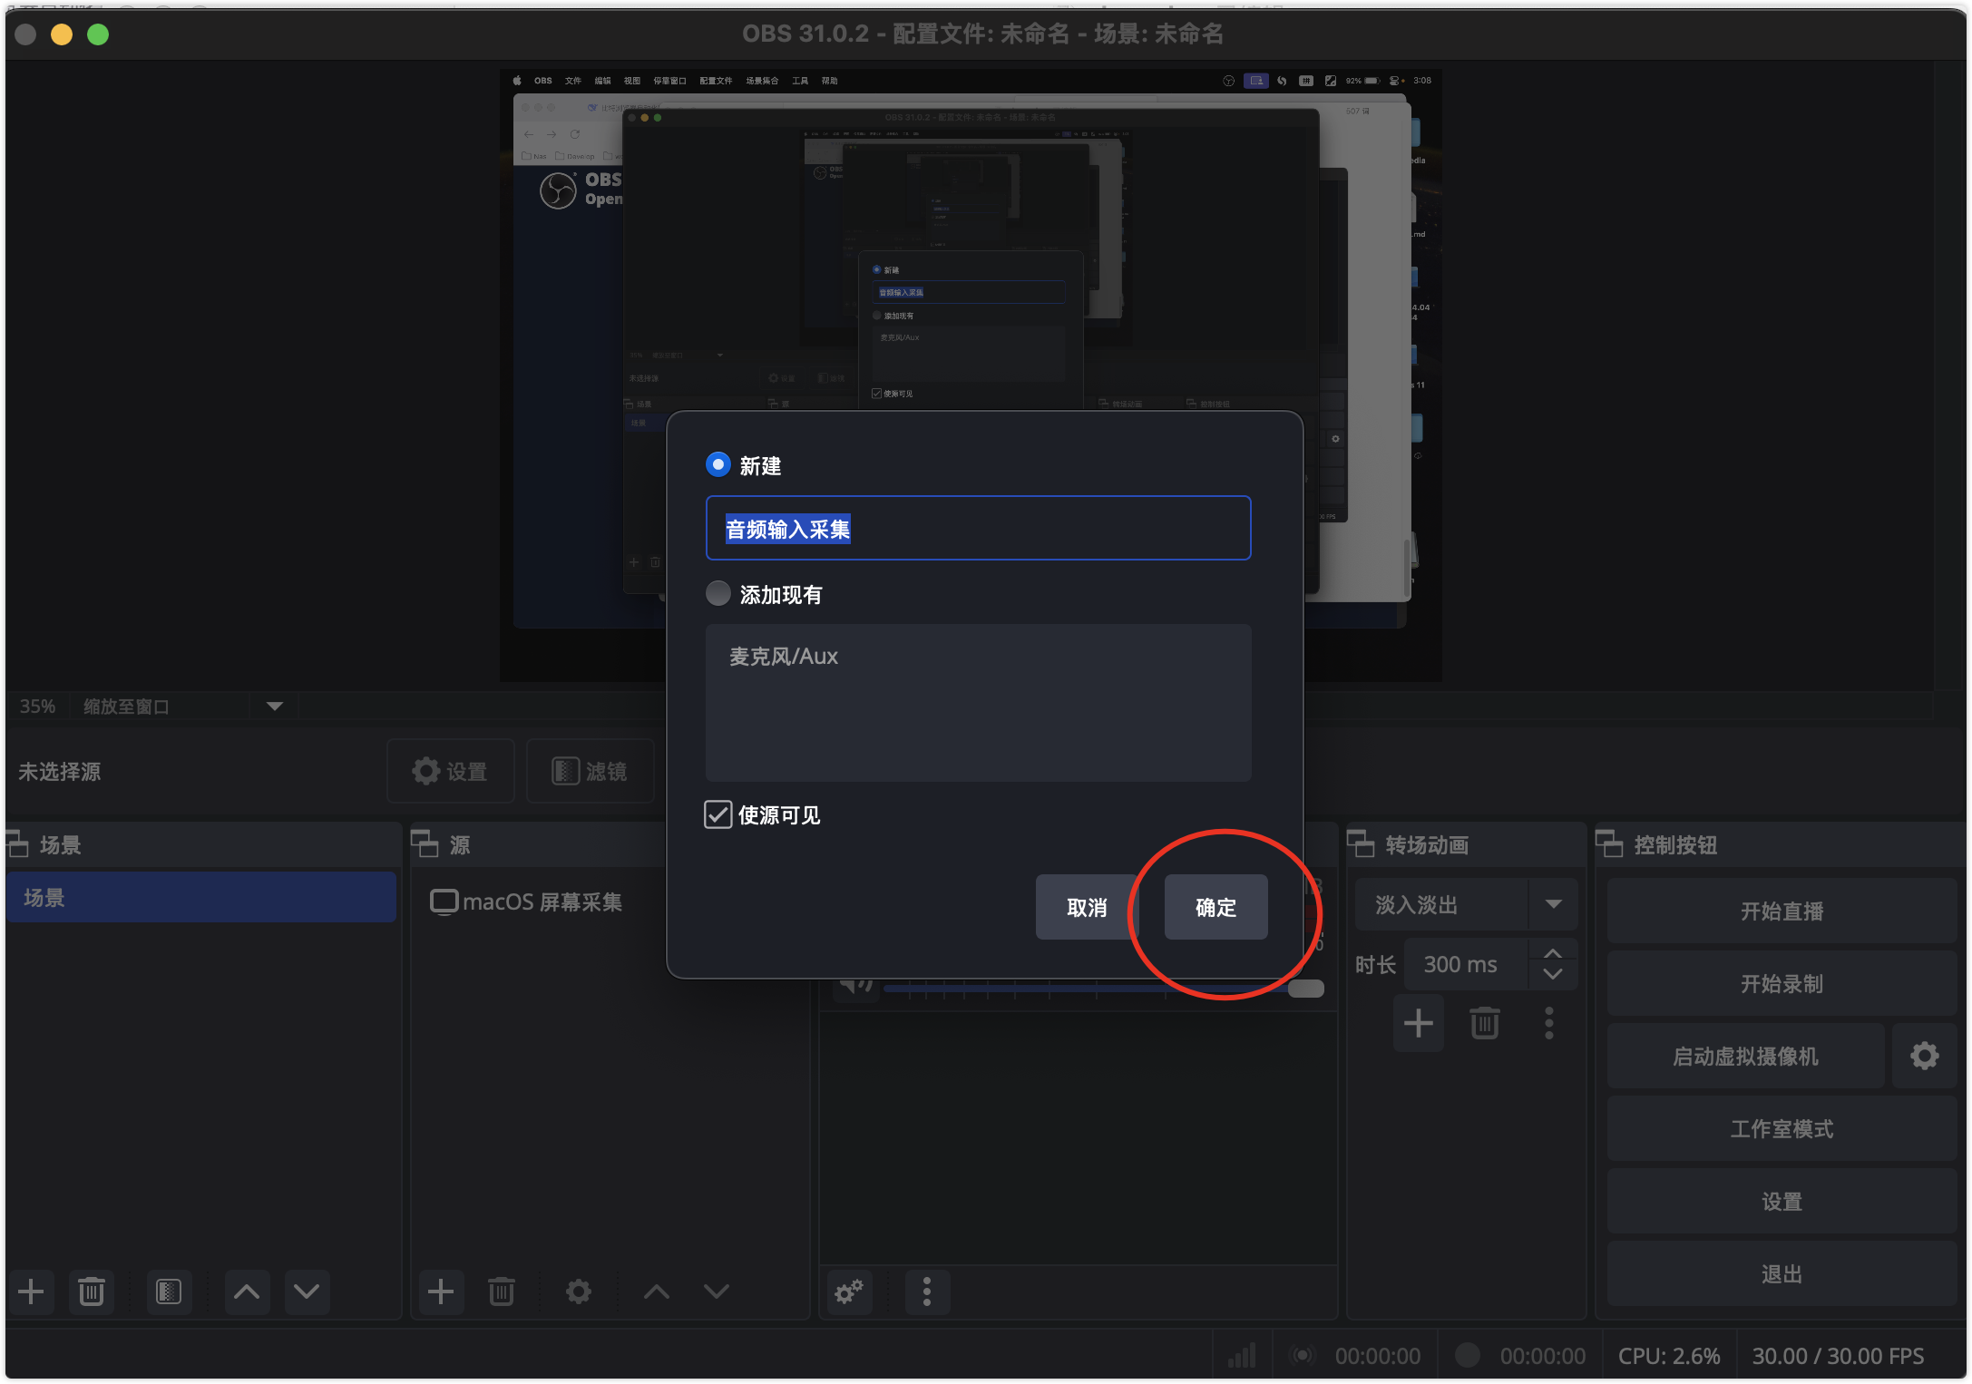Select the macOS 屏幕采集 source
Image resolution: width=1972 pixels, height=1384 pixels.
(526, 902)
